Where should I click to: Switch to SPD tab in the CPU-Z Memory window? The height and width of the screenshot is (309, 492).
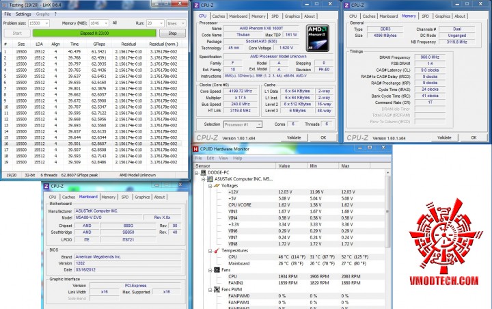click(x=426, y=16)
